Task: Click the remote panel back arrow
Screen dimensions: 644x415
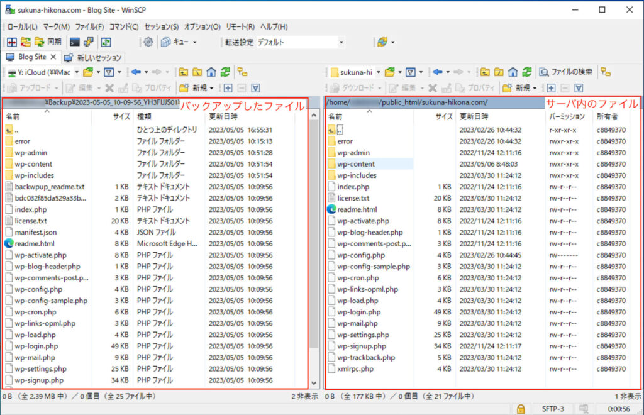Action: (438, 72)
